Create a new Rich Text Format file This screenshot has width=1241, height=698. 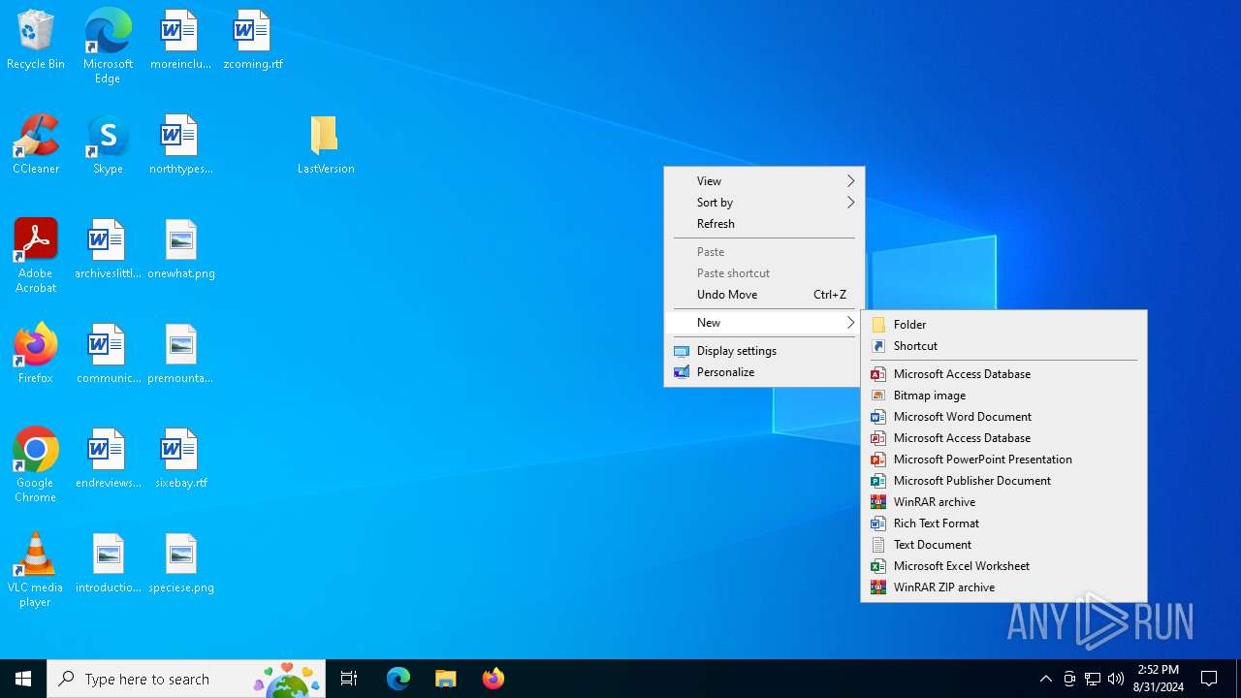tap(1003, 523)
